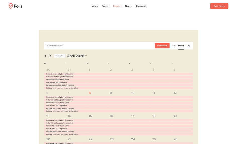
Task: Select Month view tab
Action: click(181, 45)
